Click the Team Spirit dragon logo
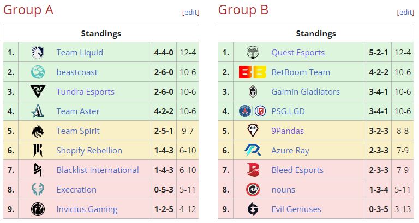 click(x=38, y=131)
